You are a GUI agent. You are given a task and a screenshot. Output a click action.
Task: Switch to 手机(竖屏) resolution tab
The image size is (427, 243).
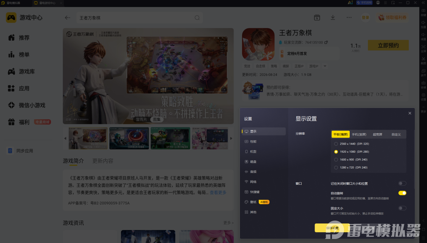359,134
